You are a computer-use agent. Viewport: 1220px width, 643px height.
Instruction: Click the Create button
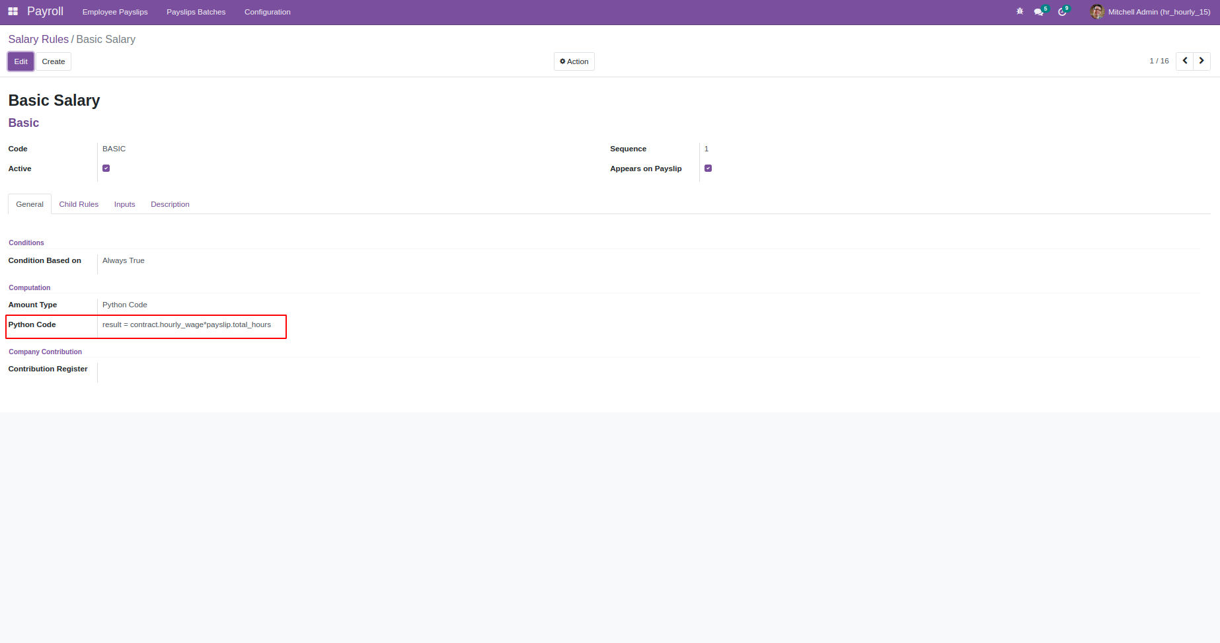[x=54, y=61]
